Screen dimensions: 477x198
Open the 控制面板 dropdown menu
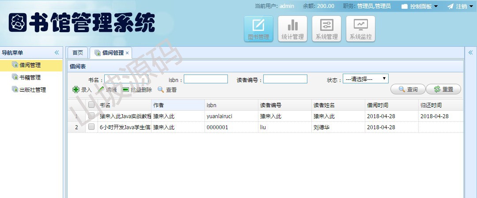(x=420, y=6)
